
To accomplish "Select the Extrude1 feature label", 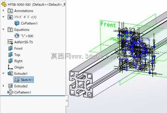I will tap(21, 74).
